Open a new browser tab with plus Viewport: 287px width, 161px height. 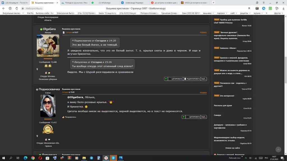214,3
